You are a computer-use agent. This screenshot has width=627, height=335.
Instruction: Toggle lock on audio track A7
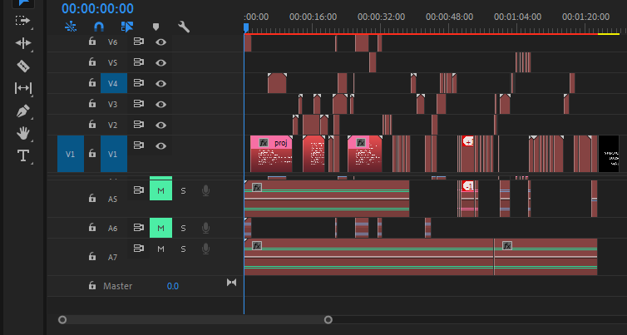[92, 256]
